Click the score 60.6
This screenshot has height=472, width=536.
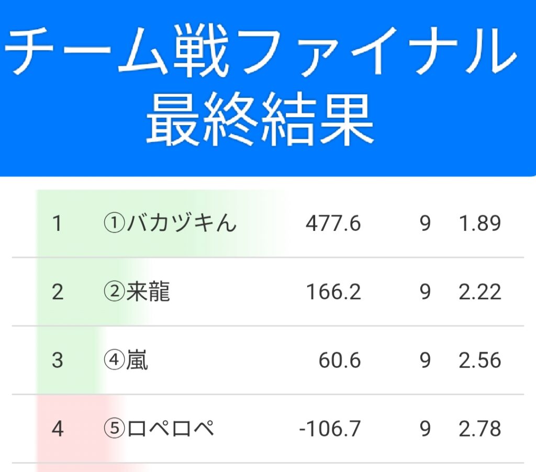pos(340,361)
